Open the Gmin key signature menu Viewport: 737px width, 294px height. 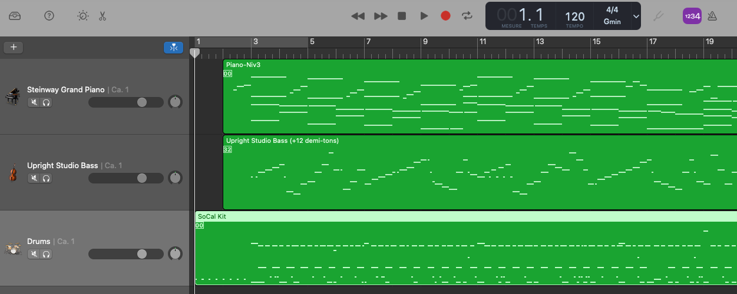click(612, 22)
